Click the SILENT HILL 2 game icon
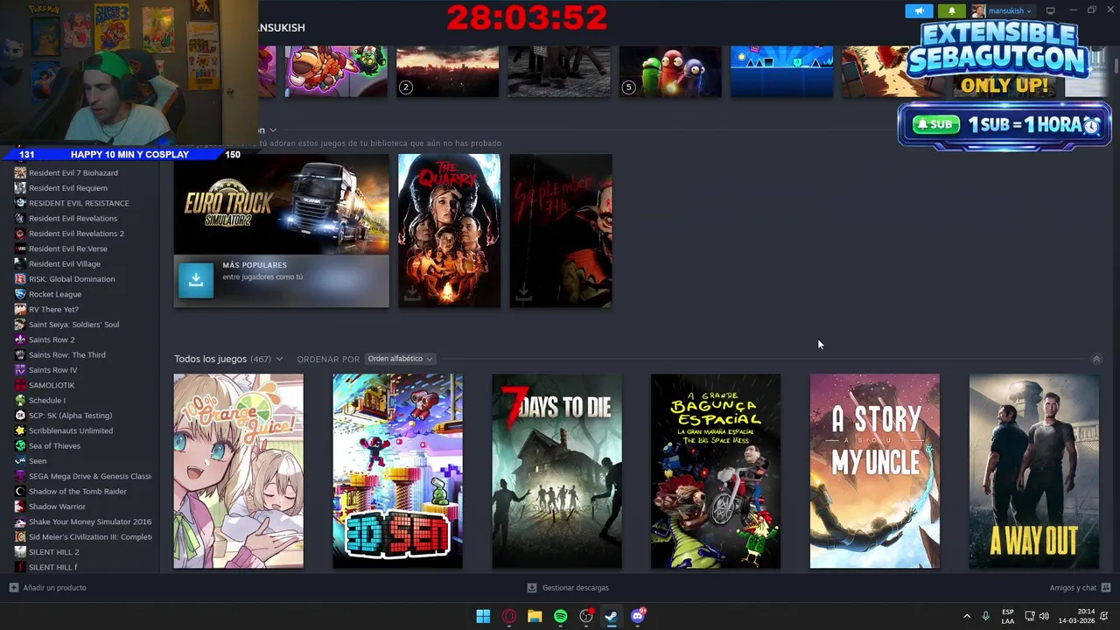 [x=20, y=552]
